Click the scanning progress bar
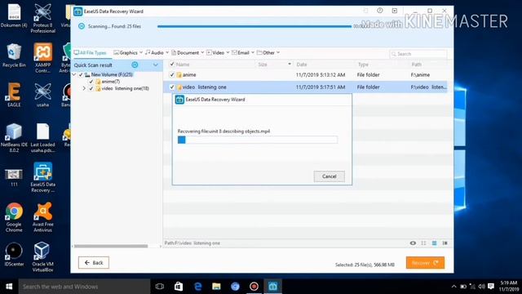 [254, 26]
